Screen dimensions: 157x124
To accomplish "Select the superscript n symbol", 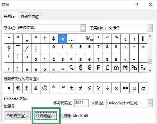I will (27, 58).
